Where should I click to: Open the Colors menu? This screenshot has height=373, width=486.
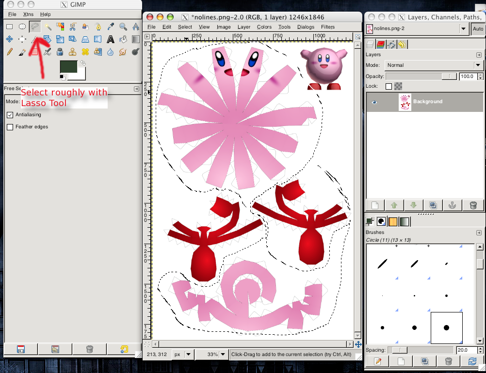(264, 27)
